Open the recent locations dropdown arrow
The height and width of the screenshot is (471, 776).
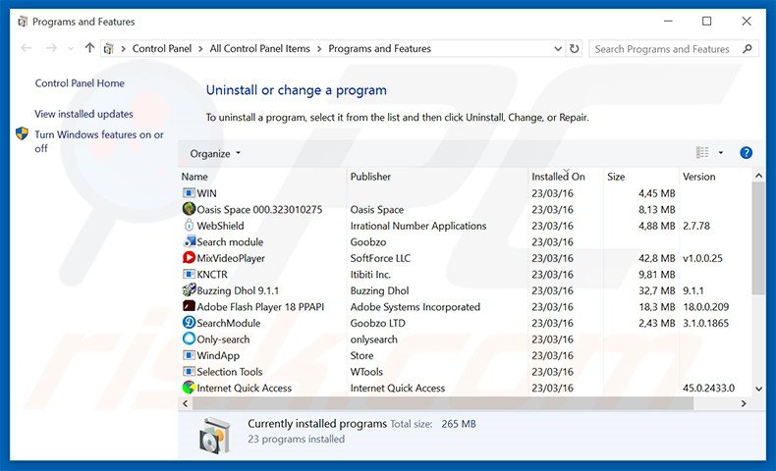(71, 48)
